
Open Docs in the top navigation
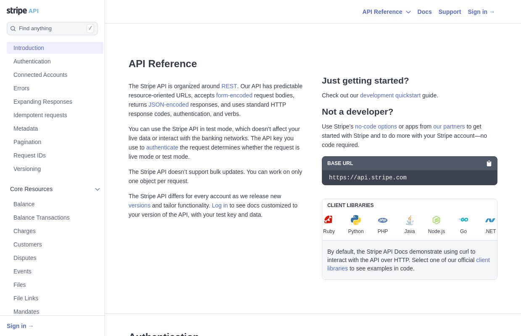point(424,12)
